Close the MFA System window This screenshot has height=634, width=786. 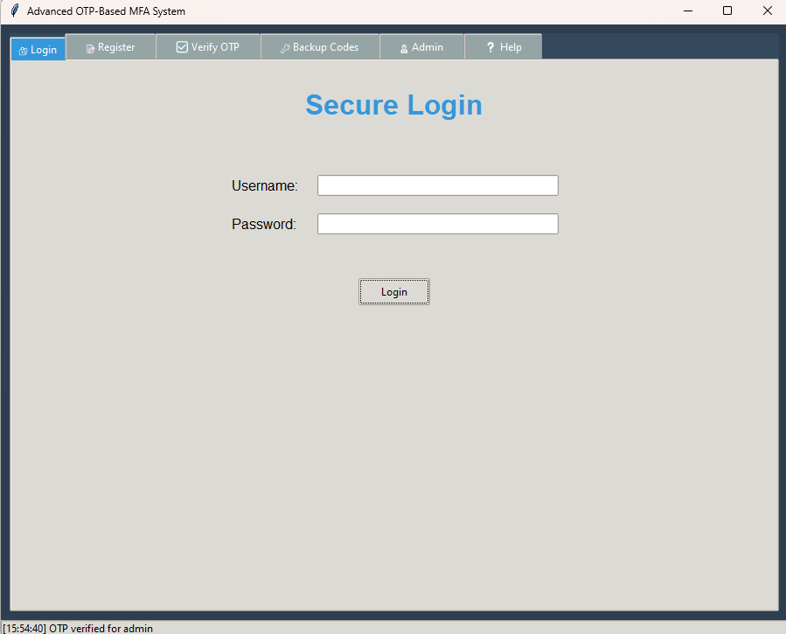pyautogui.click(x=767, y=11)
